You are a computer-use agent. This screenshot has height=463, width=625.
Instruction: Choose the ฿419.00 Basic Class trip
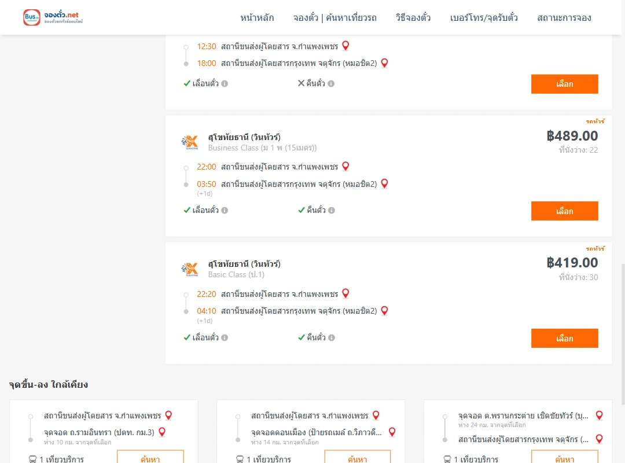click(564, 338)
